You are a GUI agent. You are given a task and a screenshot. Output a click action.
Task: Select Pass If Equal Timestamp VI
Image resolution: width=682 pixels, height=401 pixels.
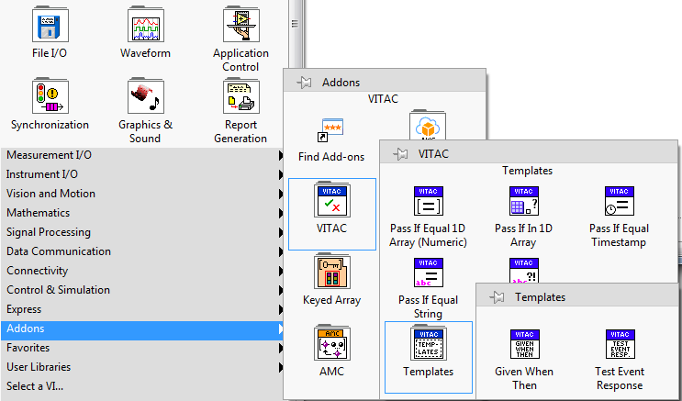point(620,201)
